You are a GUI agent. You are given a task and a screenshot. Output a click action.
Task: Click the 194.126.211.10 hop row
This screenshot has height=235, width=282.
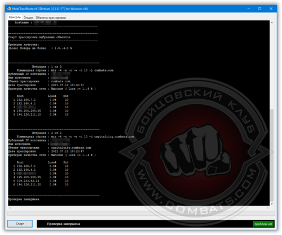point(41,114)
